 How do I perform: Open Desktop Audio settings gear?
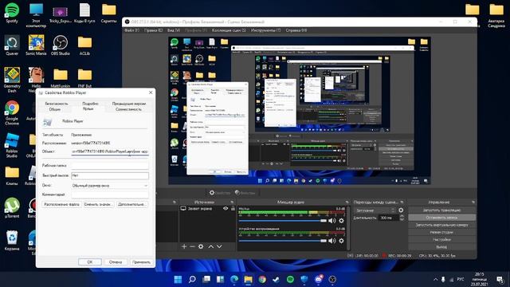point(341,241)
